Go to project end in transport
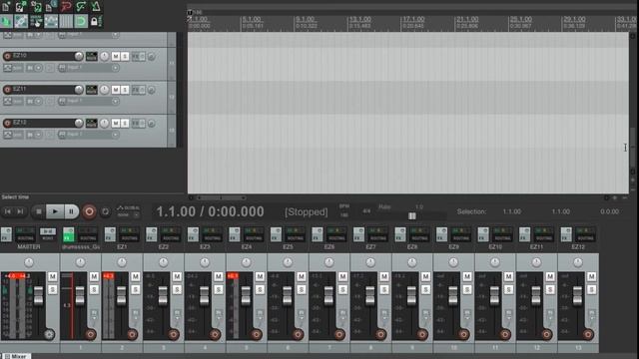 20,211
